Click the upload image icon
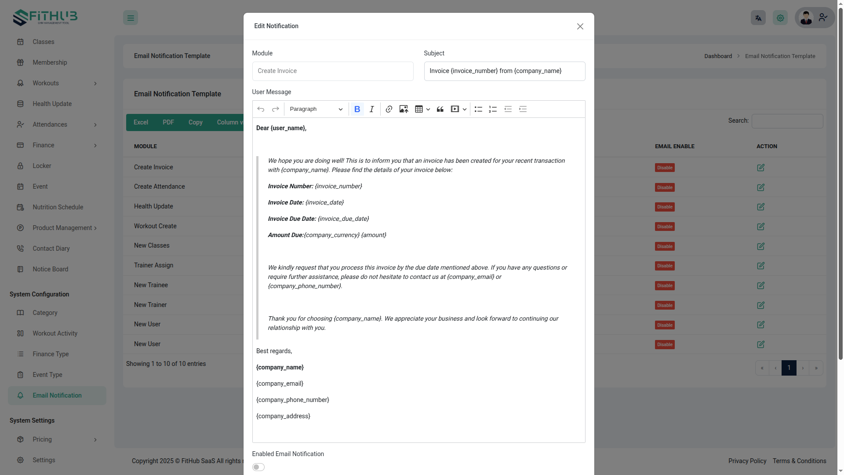Screen dimensions: 844x475 pos(404,109)
